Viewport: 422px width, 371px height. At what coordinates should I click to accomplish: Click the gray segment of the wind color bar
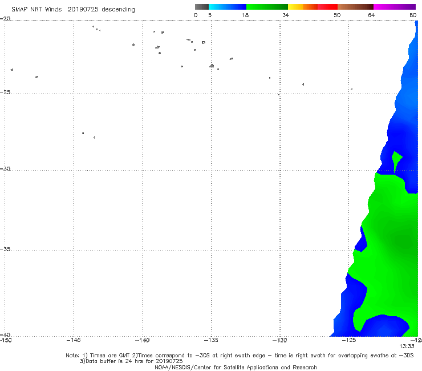click(x=202, y=7)
